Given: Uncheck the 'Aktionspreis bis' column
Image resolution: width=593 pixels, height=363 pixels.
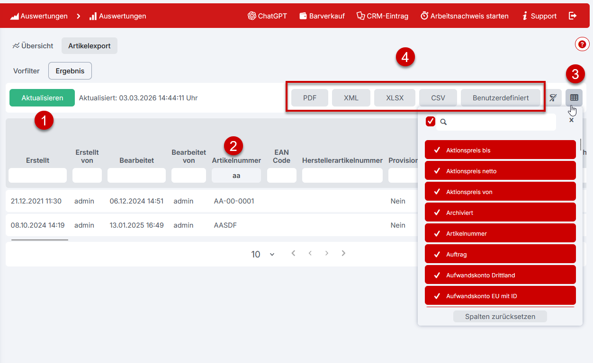Looking at the screenshot, I should click(500, 150).
